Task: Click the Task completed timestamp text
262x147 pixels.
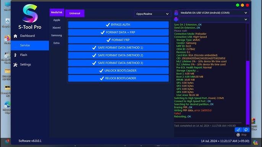Action: (205, 126)
